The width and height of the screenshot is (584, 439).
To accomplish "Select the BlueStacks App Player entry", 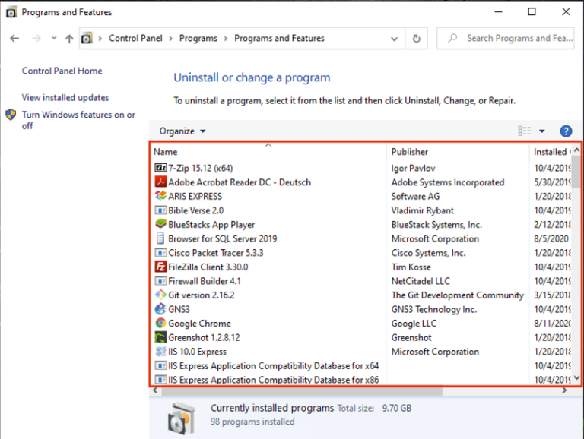I will coord(211,224).
